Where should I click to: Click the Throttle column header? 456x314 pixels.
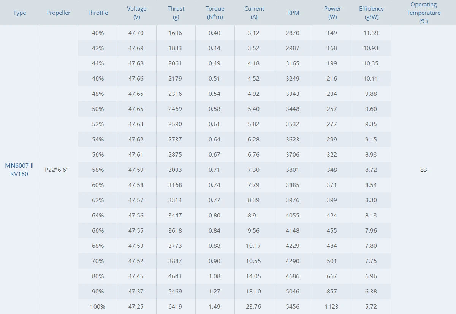tap(98, 13)
